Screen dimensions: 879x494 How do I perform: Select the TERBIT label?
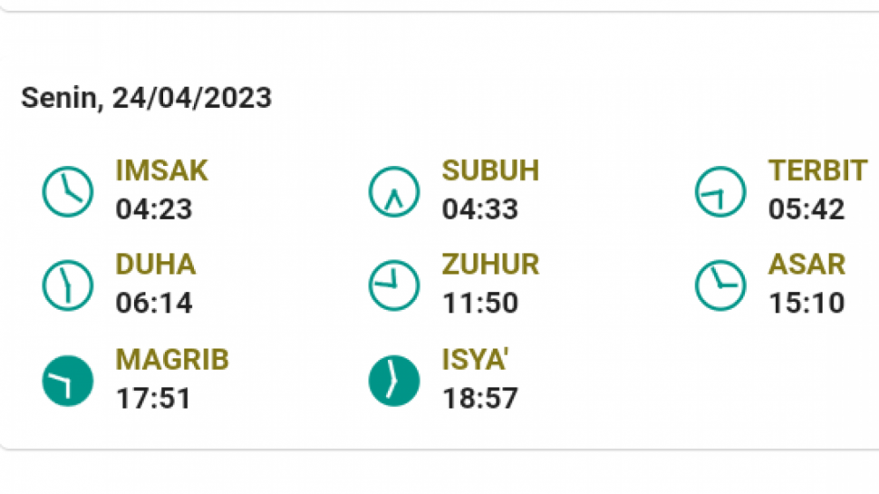click(818, 170)
